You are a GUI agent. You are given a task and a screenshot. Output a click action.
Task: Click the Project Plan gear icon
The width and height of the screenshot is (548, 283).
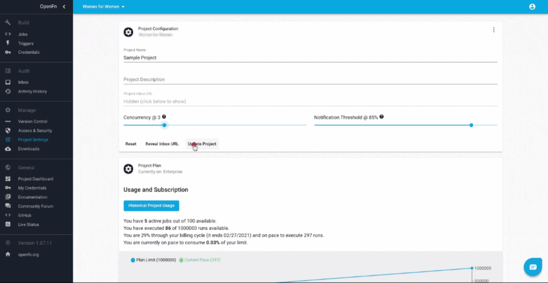point(128,169)
